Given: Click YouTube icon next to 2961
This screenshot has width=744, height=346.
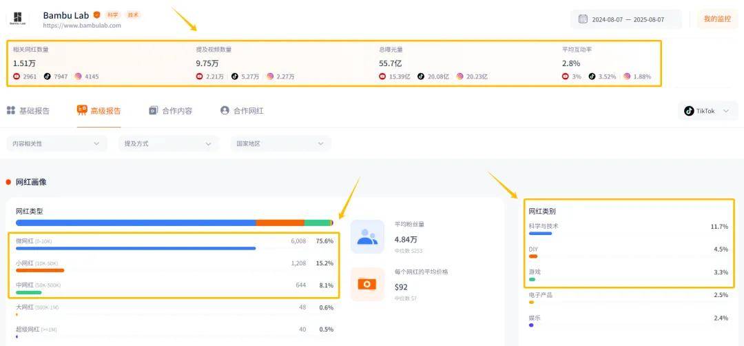Looking at the screenshot, I should tap(17, 76).
